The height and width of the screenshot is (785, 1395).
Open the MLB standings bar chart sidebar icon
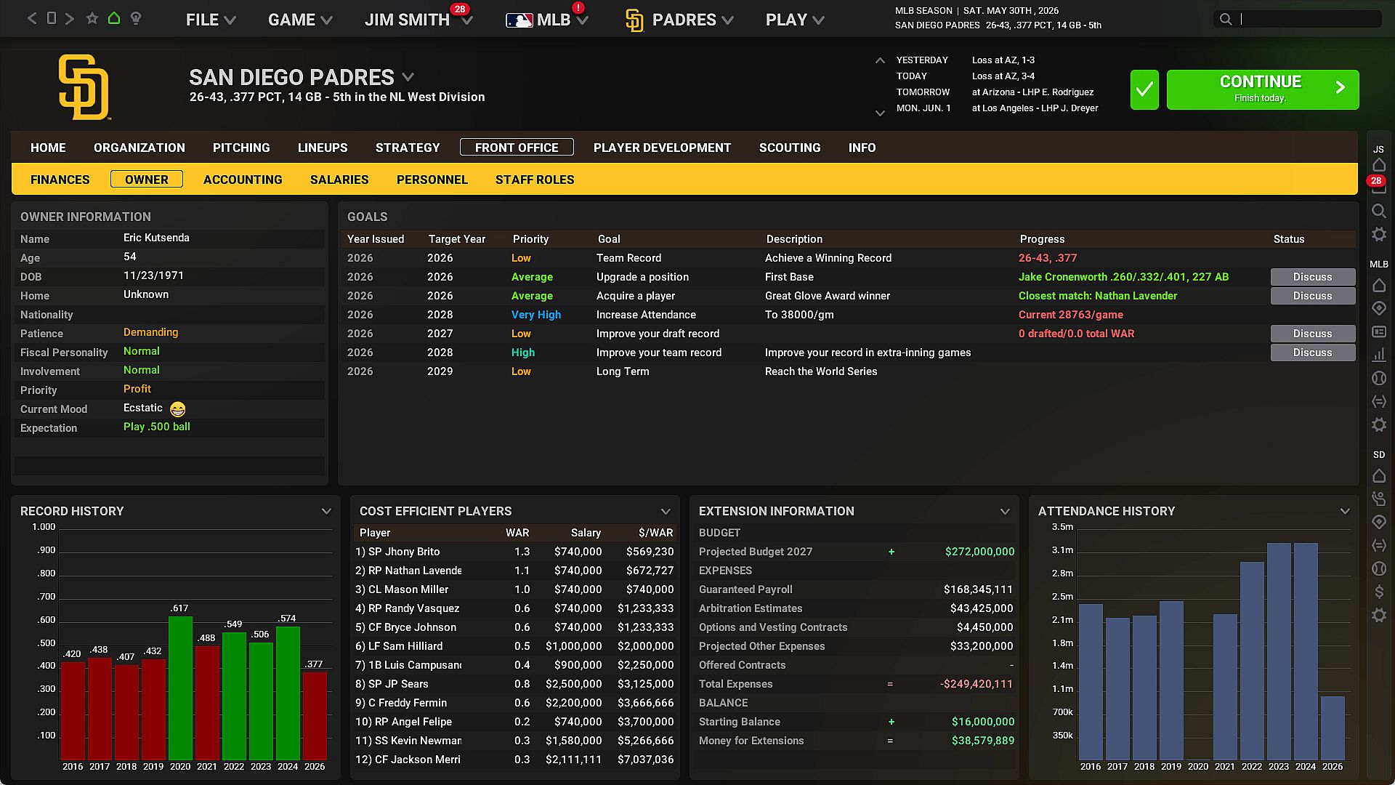[x=1378, y=355]
